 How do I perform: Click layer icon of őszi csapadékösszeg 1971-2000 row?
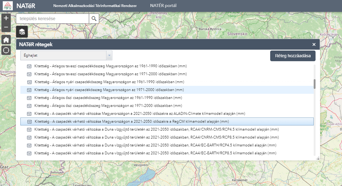click(x=29, y=106)
